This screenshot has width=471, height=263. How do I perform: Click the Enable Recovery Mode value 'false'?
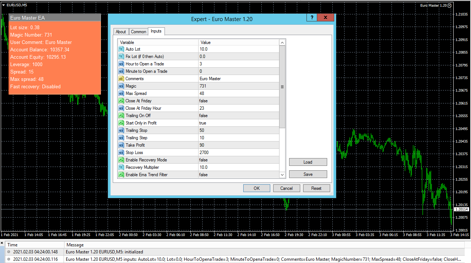203,160
